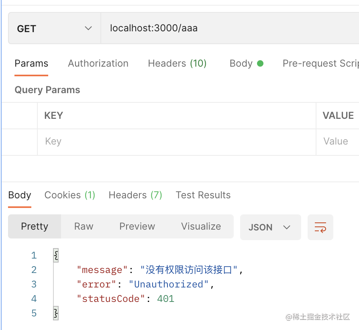Switch to Raw response view
The width and height of the screenshot is (359, 330).
click(84, 226)
